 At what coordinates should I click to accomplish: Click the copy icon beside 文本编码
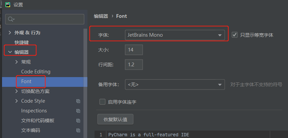78,131
